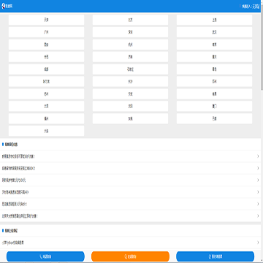Open the chevron of the second article row
The width and height of the screenshot is (263, 263).
pos(258,168)
